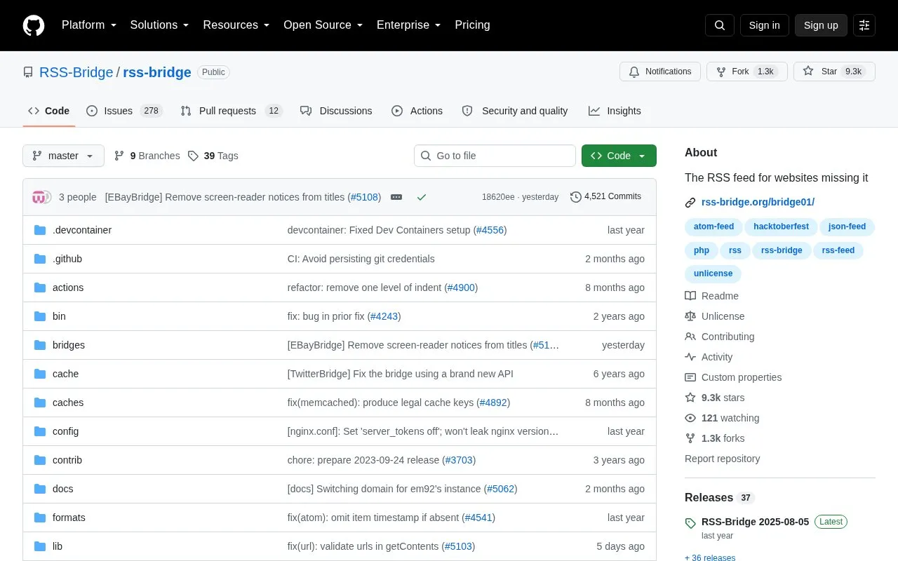
Task: Switch to the Actions tab
Action: tap(417, 111)
